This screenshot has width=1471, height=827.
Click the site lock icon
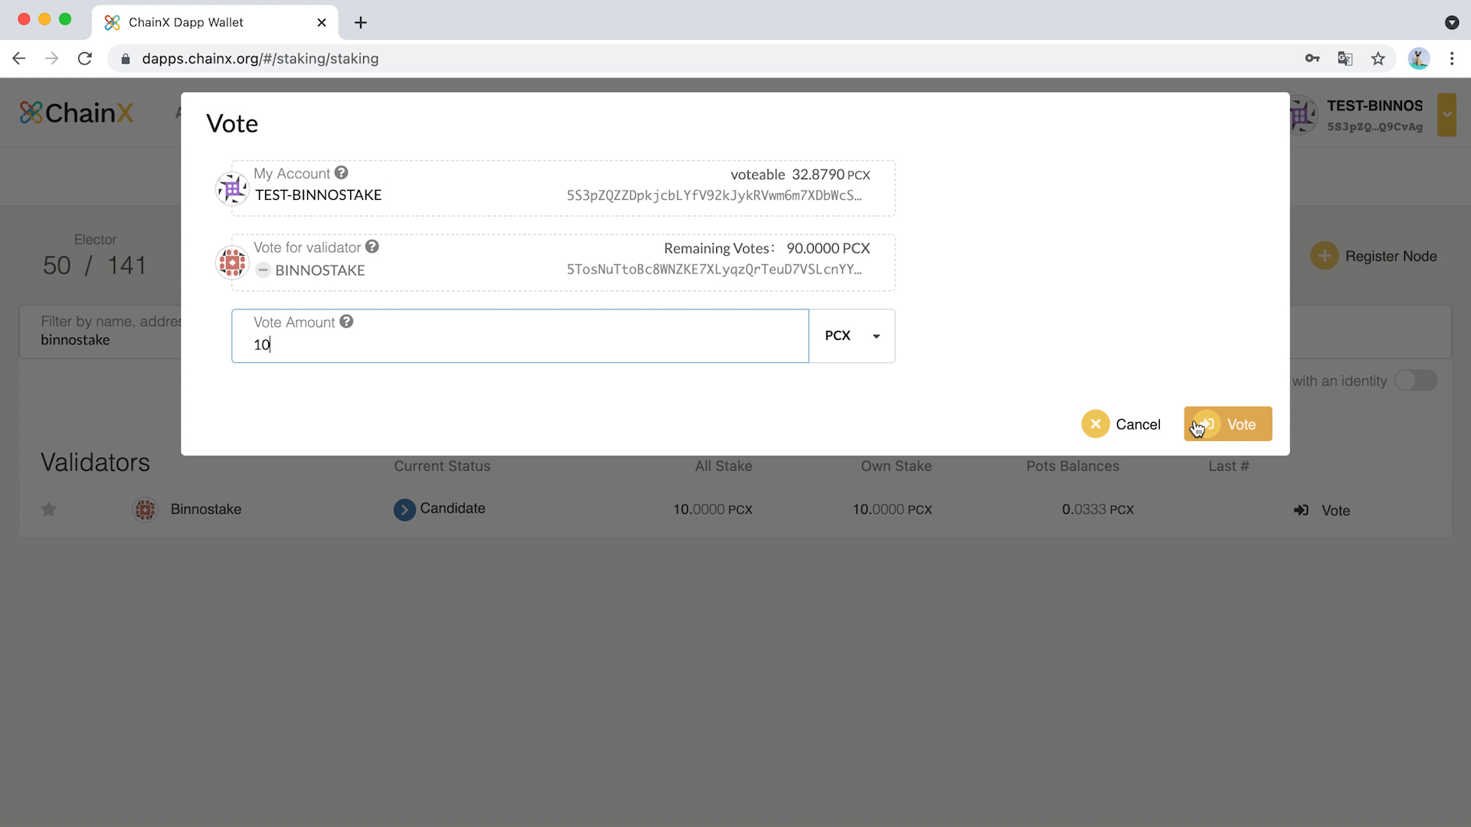[x=126, y=58]
